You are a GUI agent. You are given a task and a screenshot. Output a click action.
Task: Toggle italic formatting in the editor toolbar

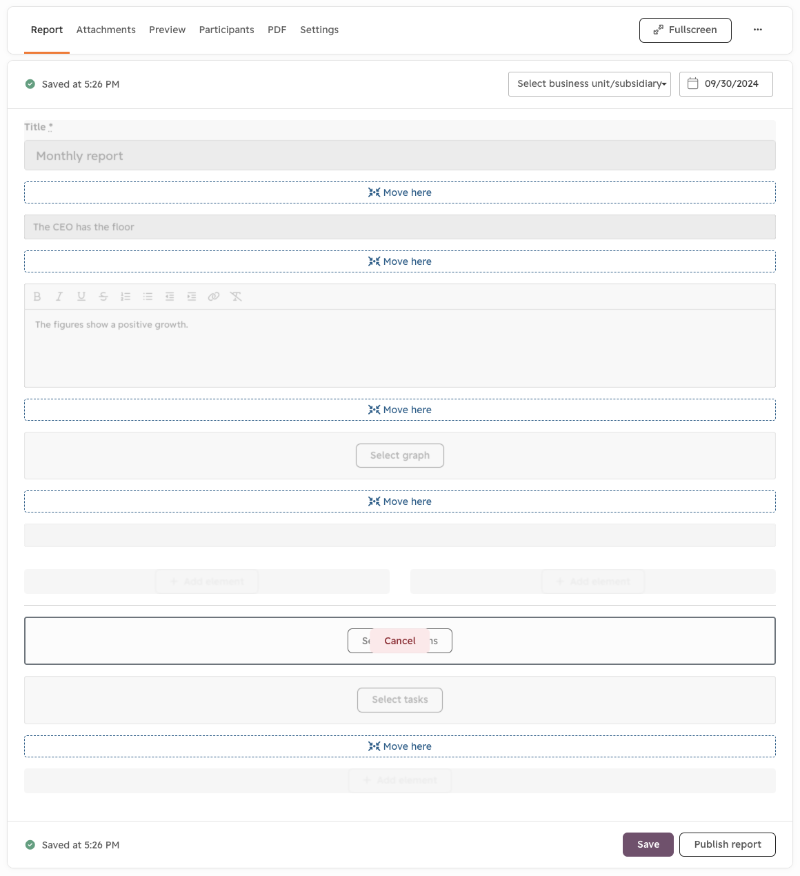[59, 297]
